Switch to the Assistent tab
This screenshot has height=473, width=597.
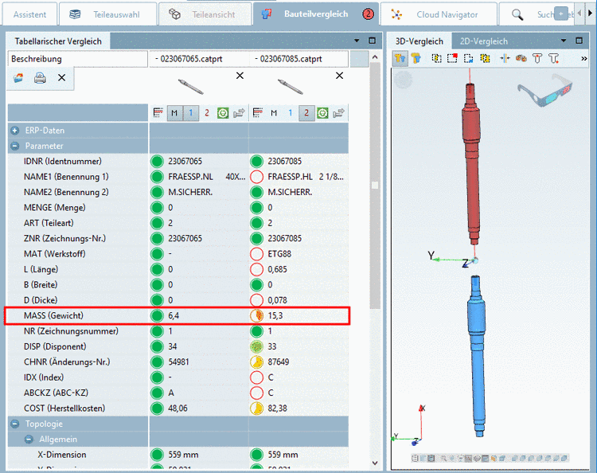click(29, 14)
